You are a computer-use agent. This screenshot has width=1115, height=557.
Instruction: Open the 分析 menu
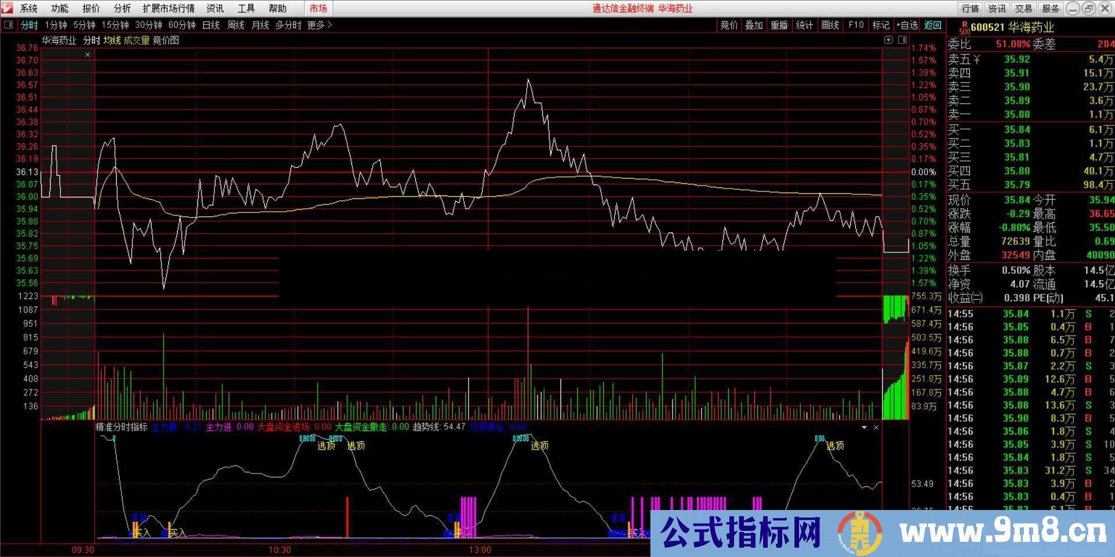[x=122, y=8]
